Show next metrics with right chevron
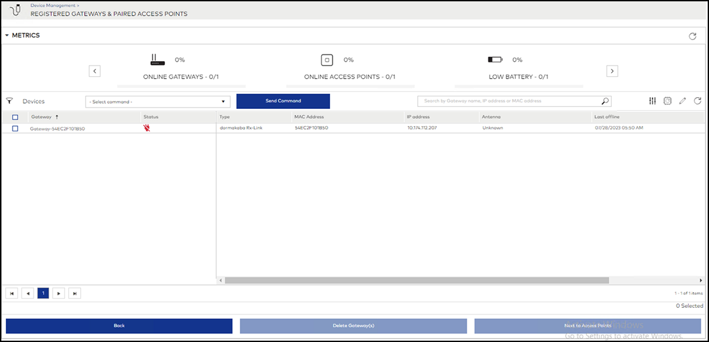This screenshot has height=342, width=709. click(x=612, y=71)
